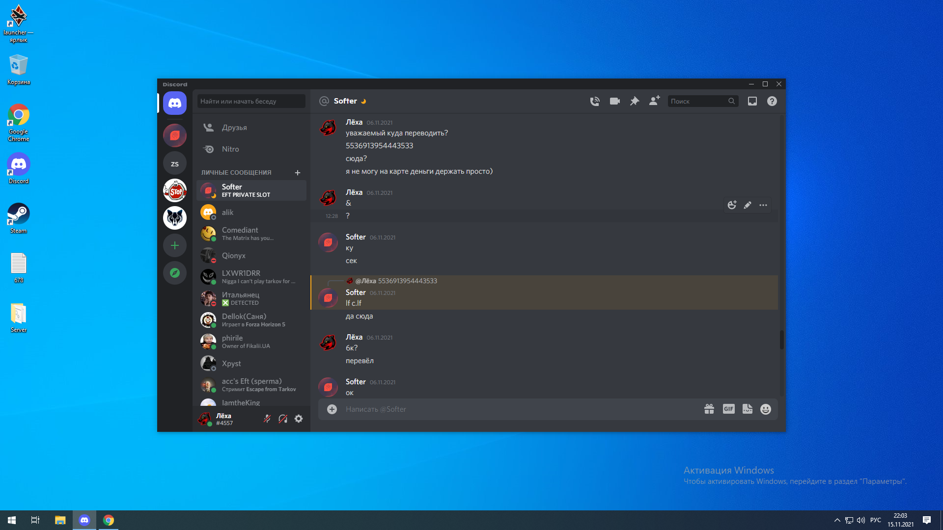Open more options for the message
The height and width of the screenshot is (530, 943).
(763, 205)
